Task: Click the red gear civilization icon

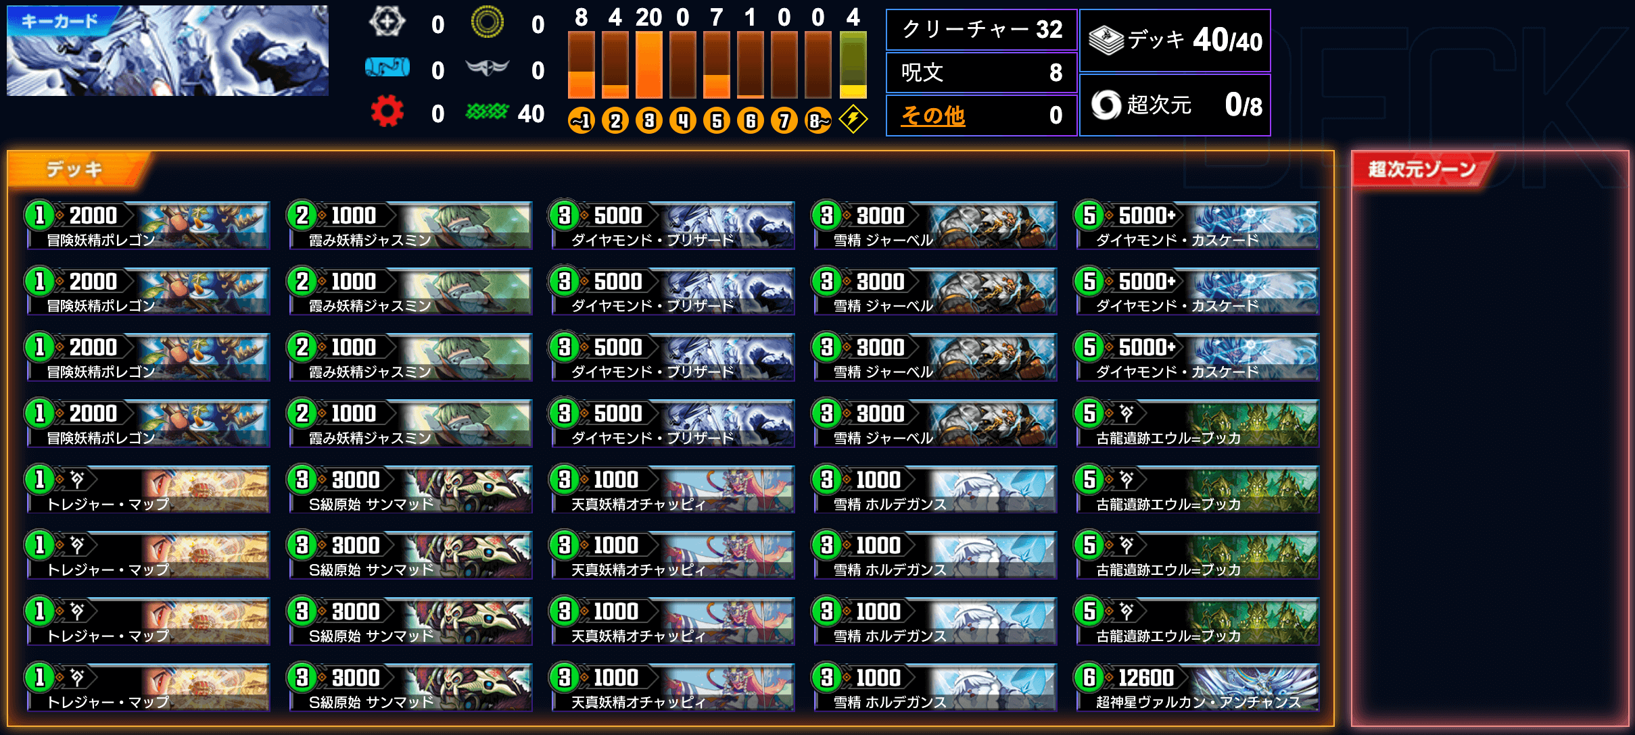Action: tap(387, 112)
